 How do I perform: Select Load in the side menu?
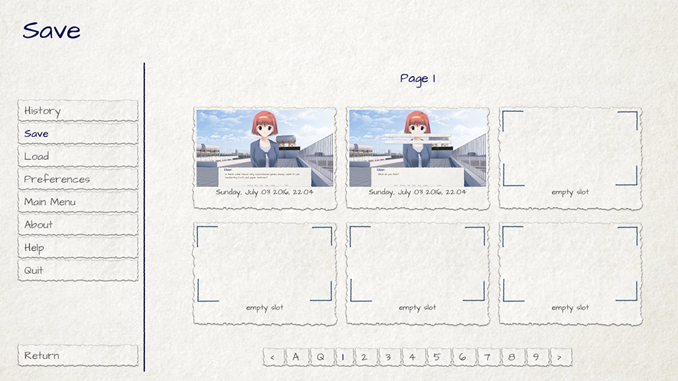pyautogui.click(x=77, y=157)
